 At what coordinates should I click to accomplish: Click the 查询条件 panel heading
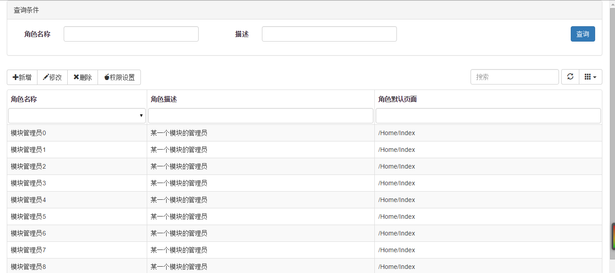tap(304, 10)
